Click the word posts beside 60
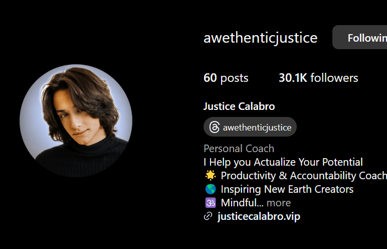Screen dimensions: 387x249 click(234, 78)
